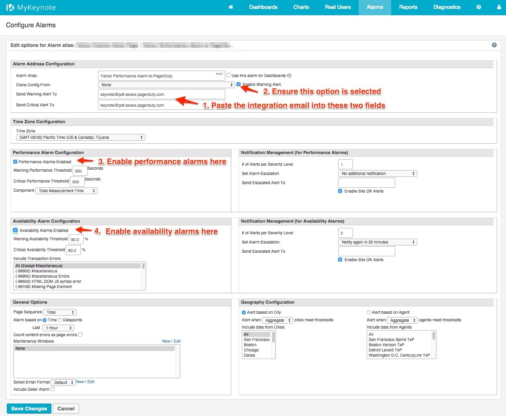Expand the Clone Config From dropdown
Viewport: 506px width, 416px height.
coord(166,85)
